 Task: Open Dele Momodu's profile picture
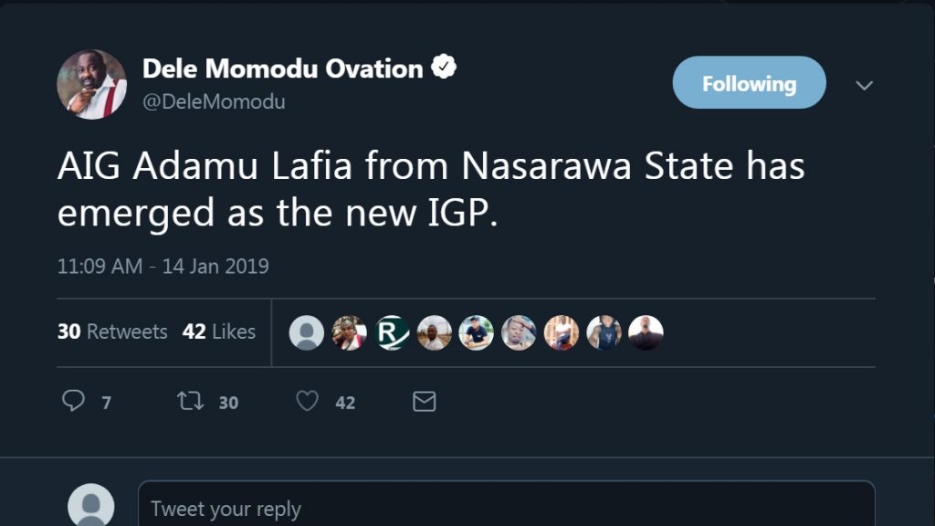pos(91,84)
